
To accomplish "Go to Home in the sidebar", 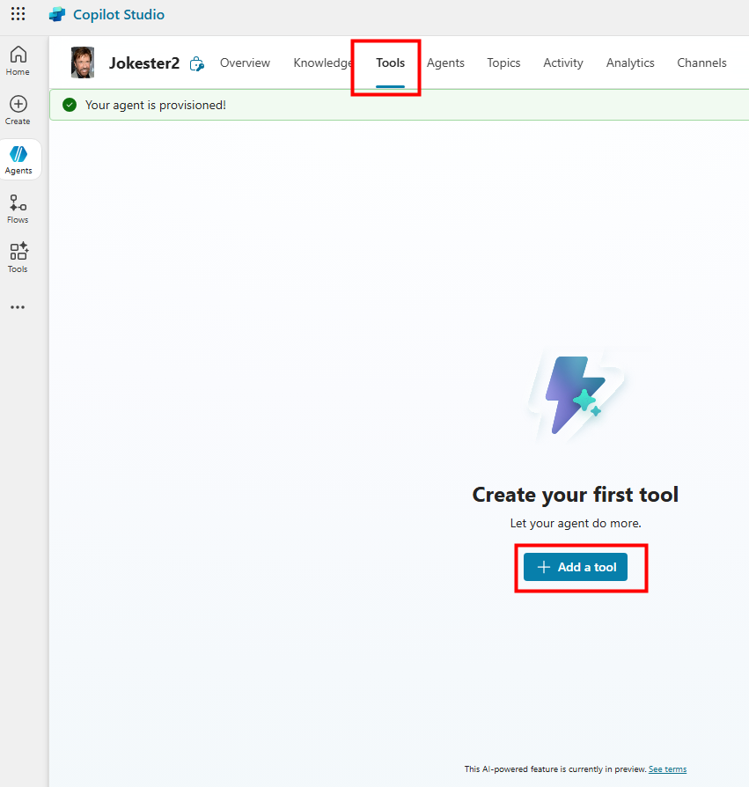I will pos(18,61).
